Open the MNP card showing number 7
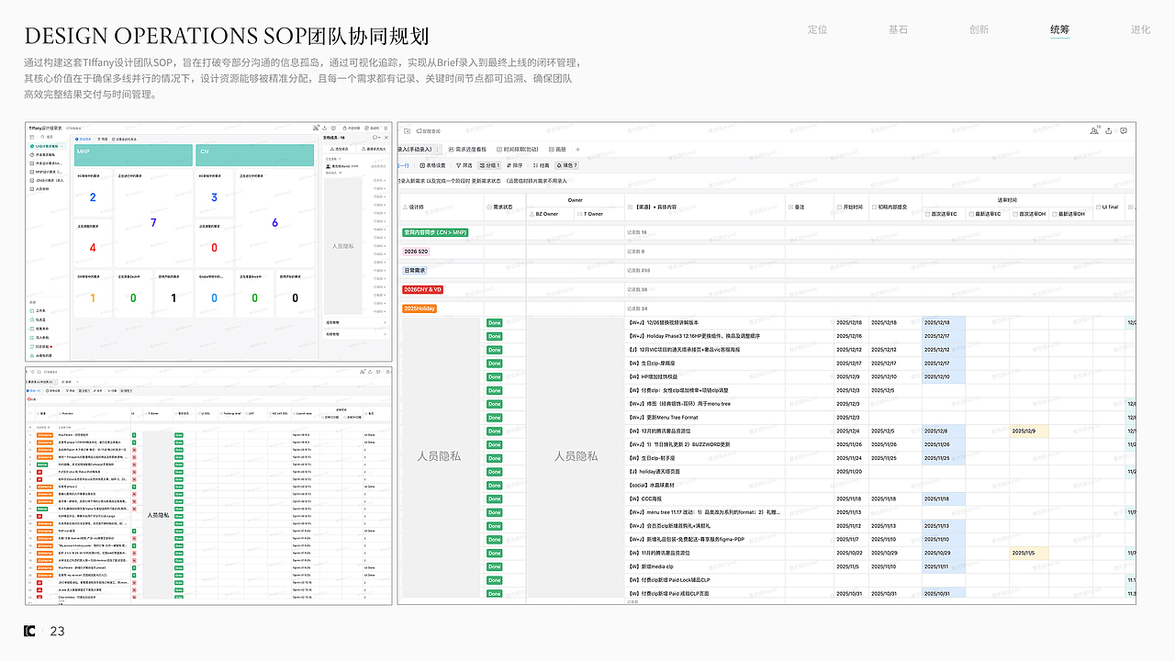Viewport: 1175px width, 661px height. [153, 218]
